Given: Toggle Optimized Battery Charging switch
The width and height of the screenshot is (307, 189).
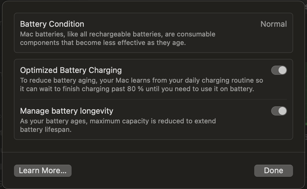Looking at the screenshot, I should (x=279, y=70).
